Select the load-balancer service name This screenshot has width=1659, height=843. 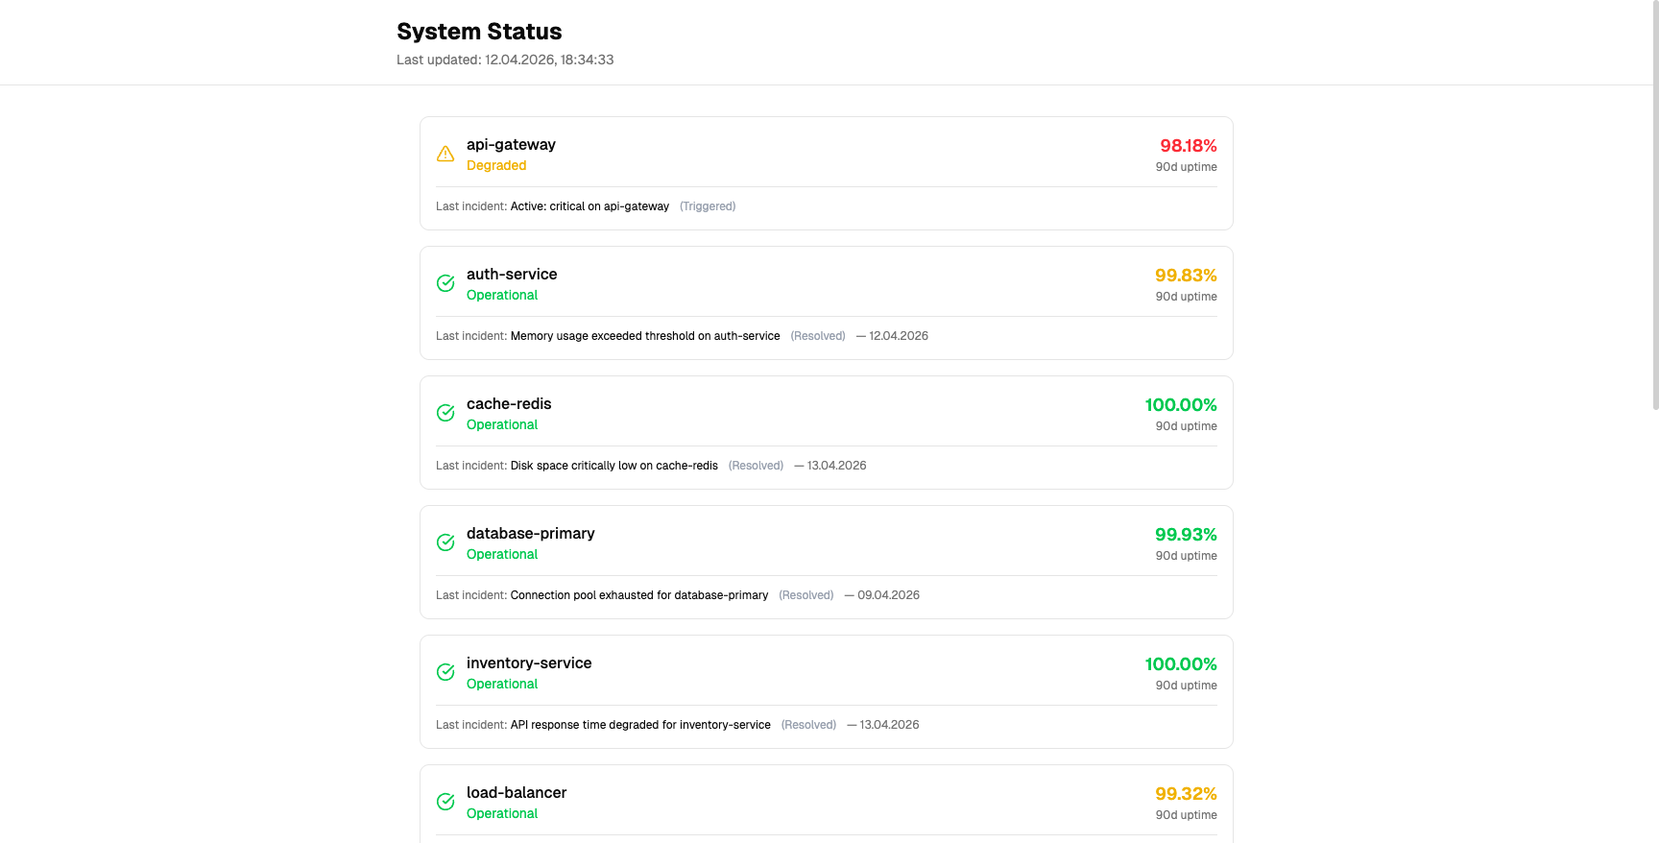coord(517,792)
